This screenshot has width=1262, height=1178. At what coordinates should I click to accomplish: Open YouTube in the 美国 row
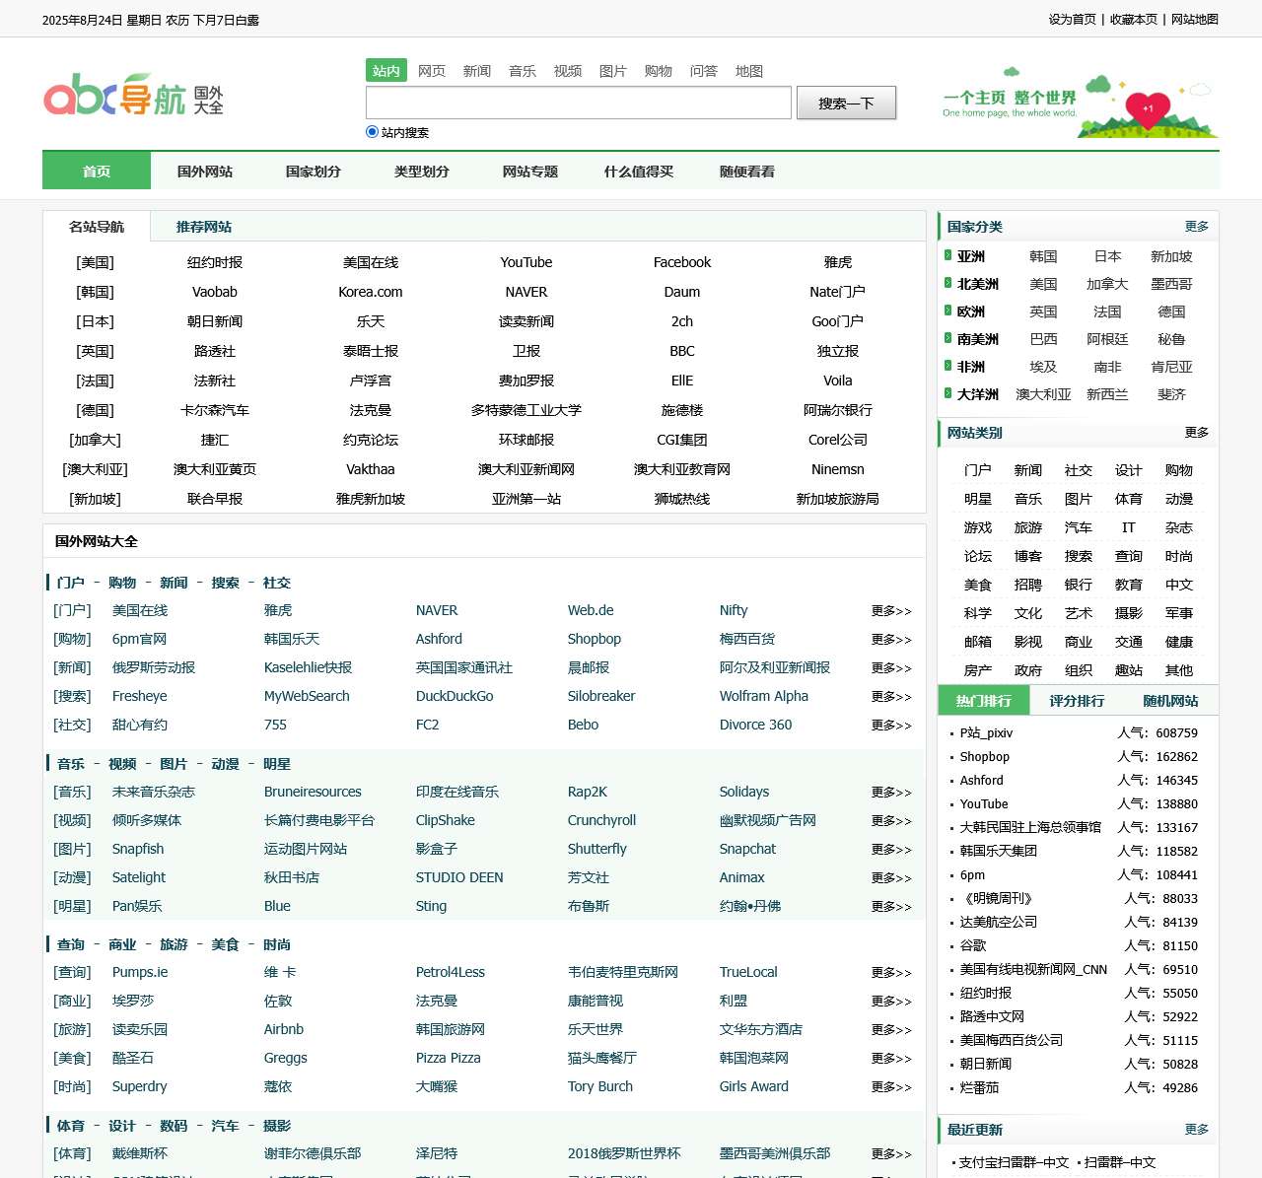click(x=526, y=262)
